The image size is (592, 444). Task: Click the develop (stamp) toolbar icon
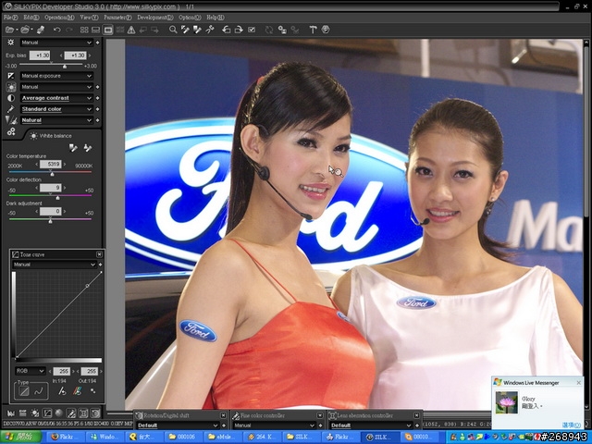click(x=41, y=30)
